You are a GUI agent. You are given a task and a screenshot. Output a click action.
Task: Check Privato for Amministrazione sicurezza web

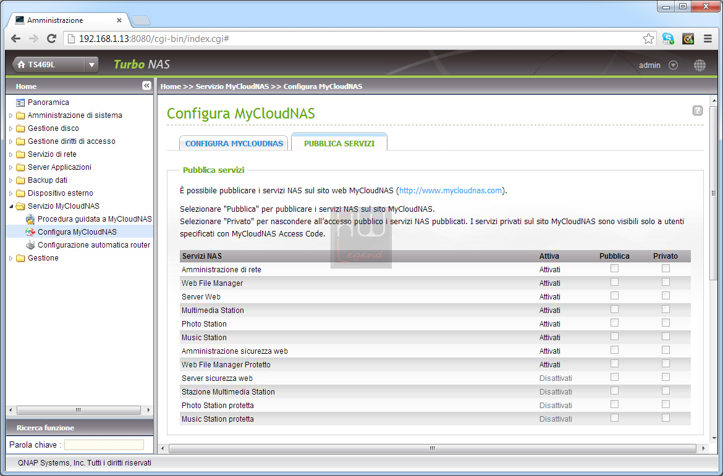pos(666,349)
